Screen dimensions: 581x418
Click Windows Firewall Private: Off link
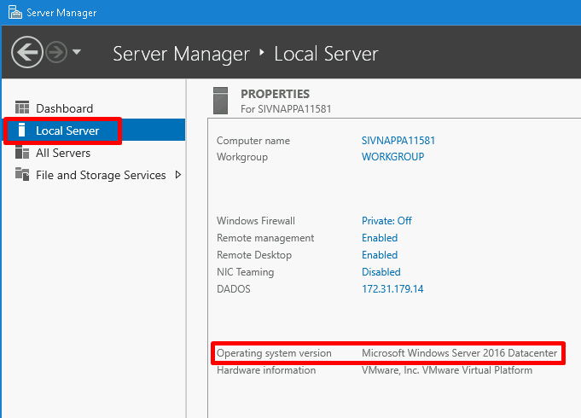[x=386, y=221]
